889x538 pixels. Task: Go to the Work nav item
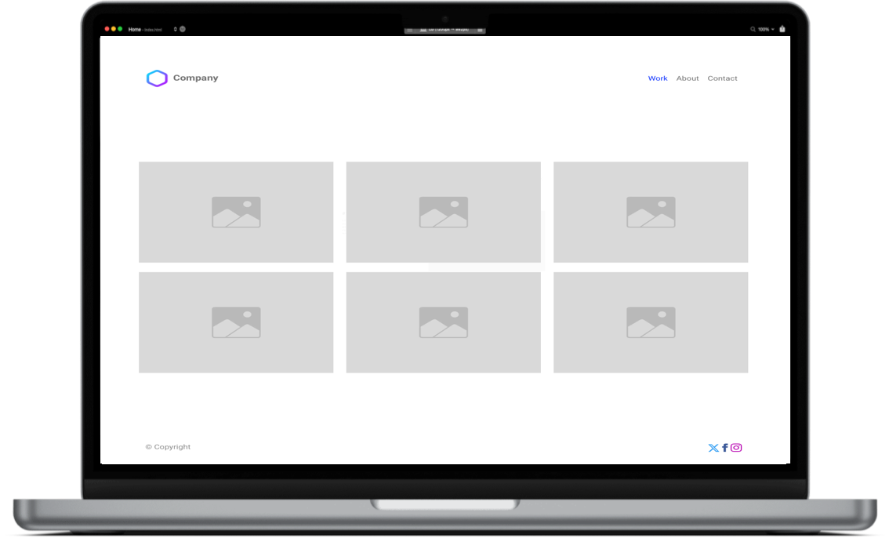click(x=658, y=78)
